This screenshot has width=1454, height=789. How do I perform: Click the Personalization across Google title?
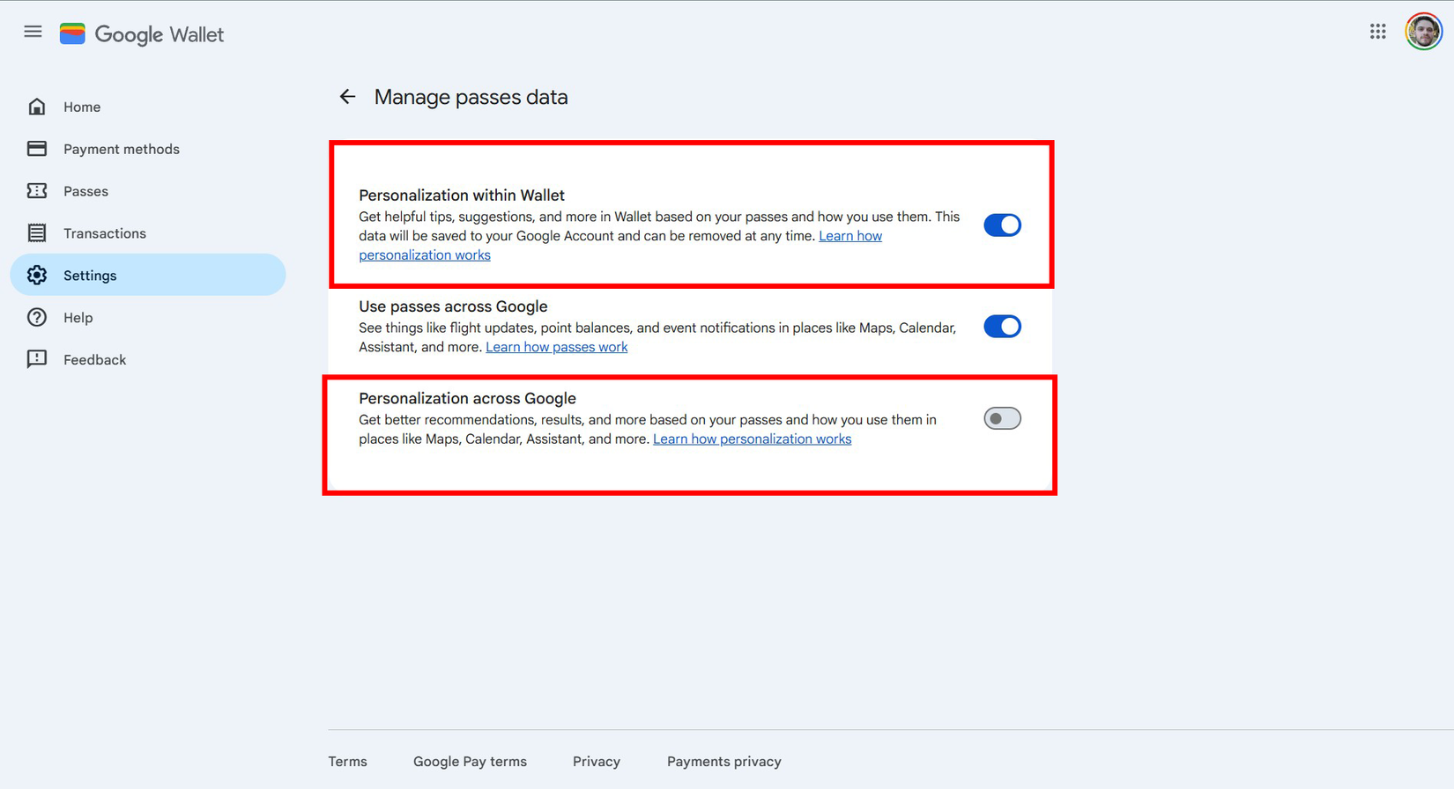[x=467, y=398]
